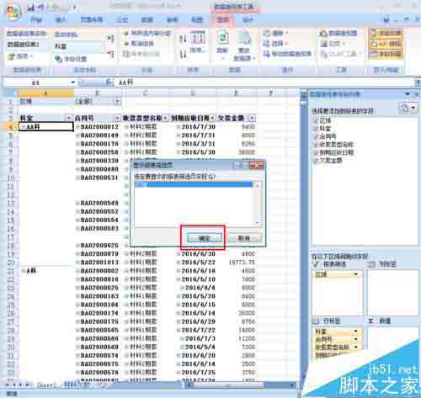
Task: Click the Help icon in ribbon corner
Action: (387, 20)
